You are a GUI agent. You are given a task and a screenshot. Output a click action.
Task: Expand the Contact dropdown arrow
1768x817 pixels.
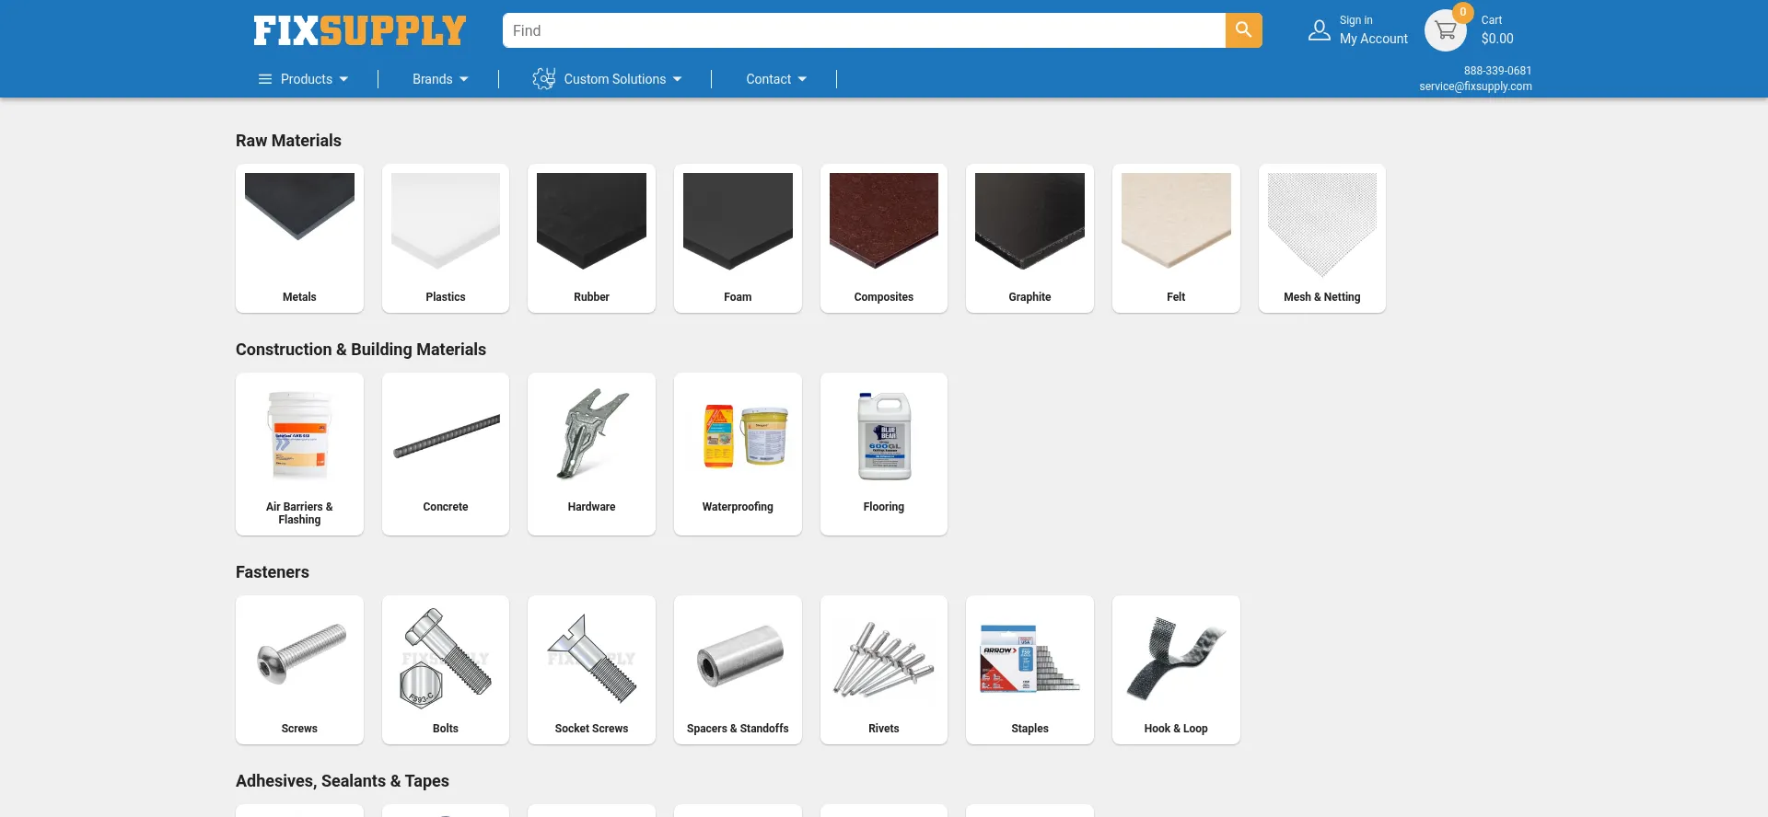[x=803, y=79]
